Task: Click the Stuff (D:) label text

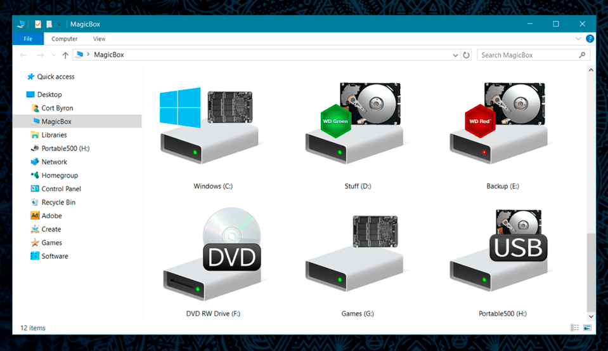Action: [x=358, y=186]
